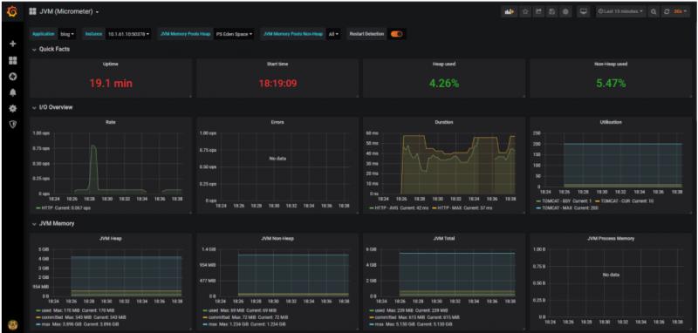Screen dimensions: 698x333
Task: Save the dashboard with disk icon
Action: [x=552, y=12]
